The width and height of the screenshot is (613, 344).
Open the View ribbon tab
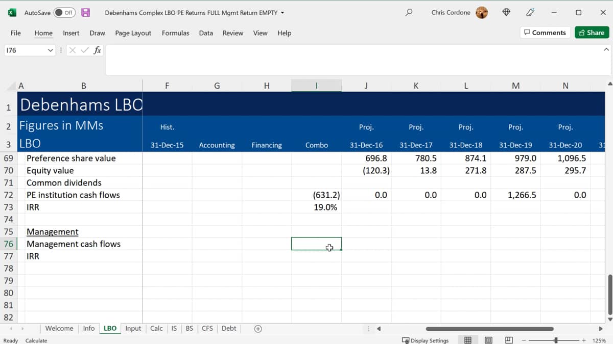point(260,33)
